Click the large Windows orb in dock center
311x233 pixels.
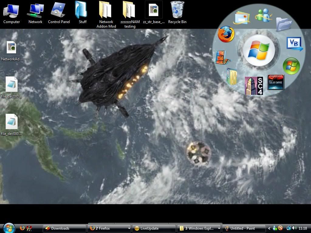pyautogui.click(x=259, y=50)
